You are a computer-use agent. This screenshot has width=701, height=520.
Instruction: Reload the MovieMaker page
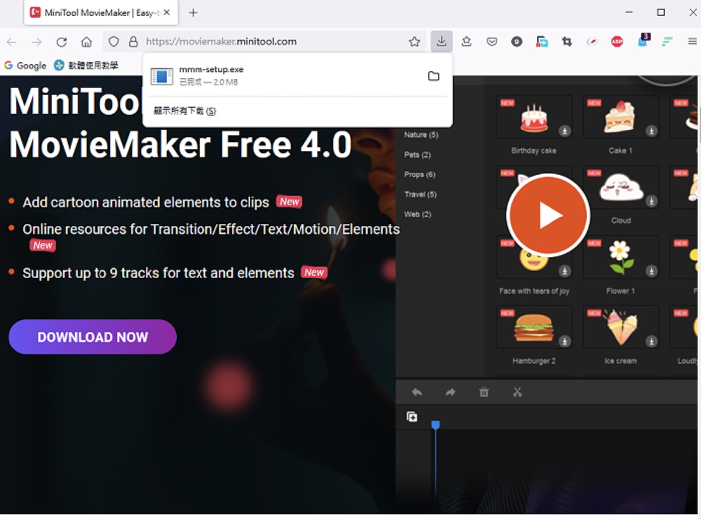[61, 42]
